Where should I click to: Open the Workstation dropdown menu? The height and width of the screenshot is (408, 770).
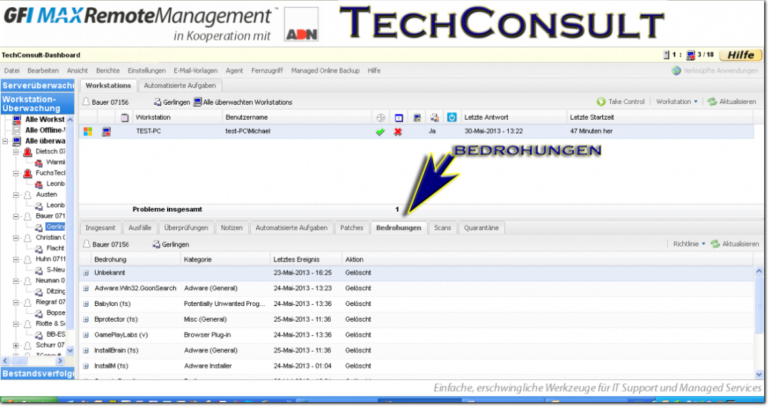[x=676, y=102]
